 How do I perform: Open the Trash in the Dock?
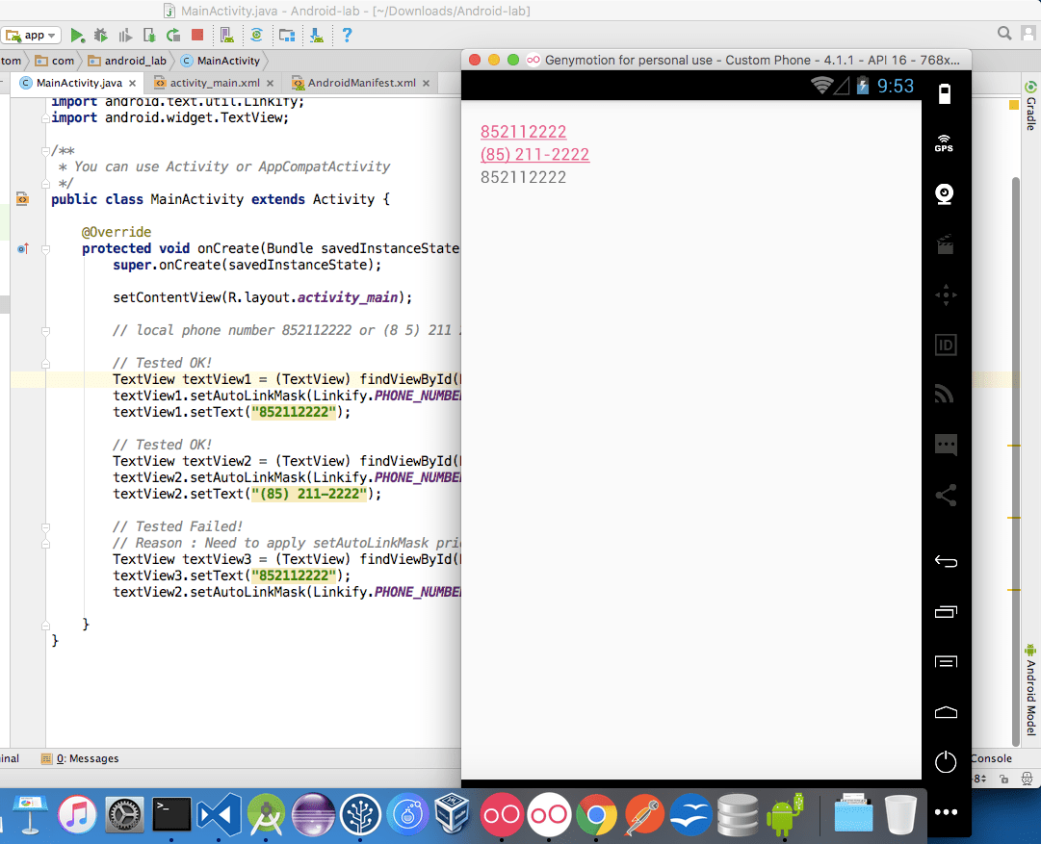pyautogui.click(x=900, y=815)
